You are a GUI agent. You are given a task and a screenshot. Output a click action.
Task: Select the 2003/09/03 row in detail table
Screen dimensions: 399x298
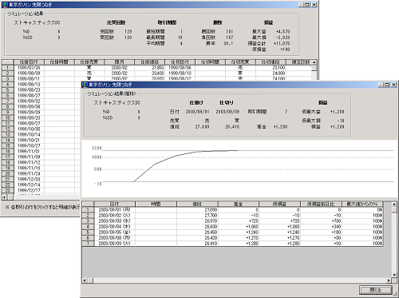point(232,221)
